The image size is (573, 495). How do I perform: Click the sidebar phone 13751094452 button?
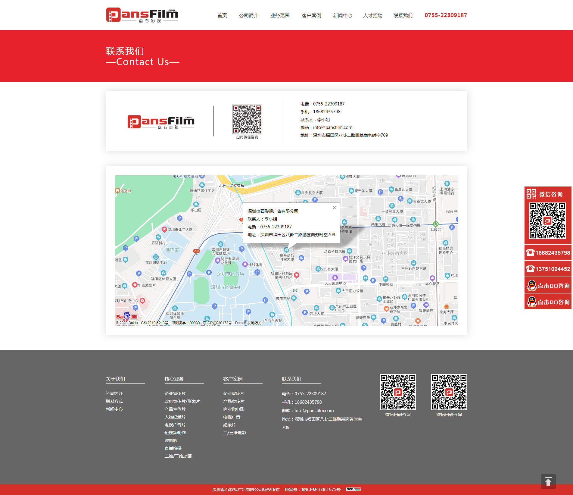[x=548, y=269]
